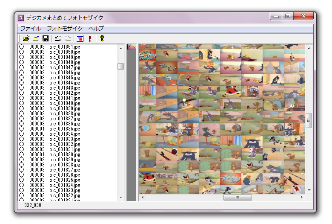Image resolution: width=332 pixels, height=224 pixels.
Task: Select the circle beside pic_001838.jpg
Action: tap(22, 113)
